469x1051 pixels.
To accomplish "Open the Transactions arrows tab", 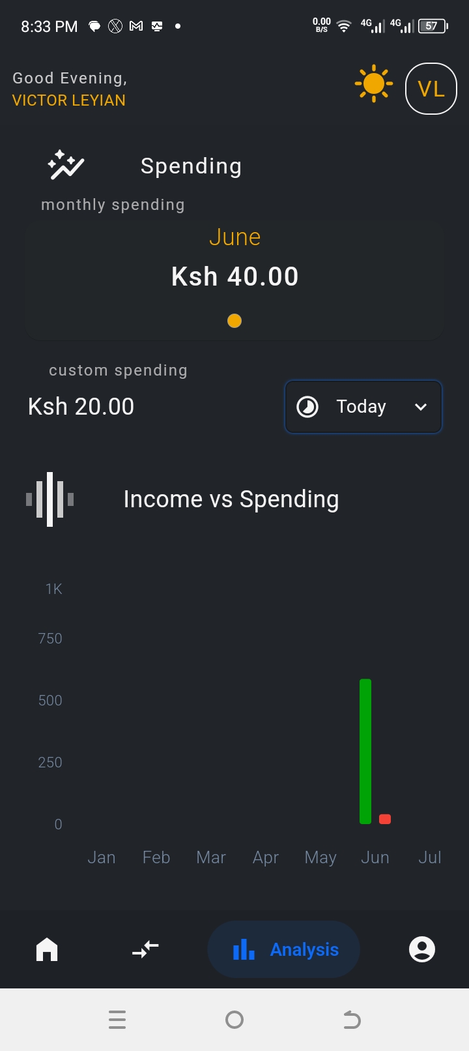I will pos(145,949).
